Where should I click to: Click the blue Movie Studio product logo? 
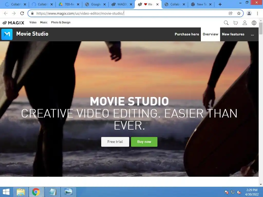(7, 34)
